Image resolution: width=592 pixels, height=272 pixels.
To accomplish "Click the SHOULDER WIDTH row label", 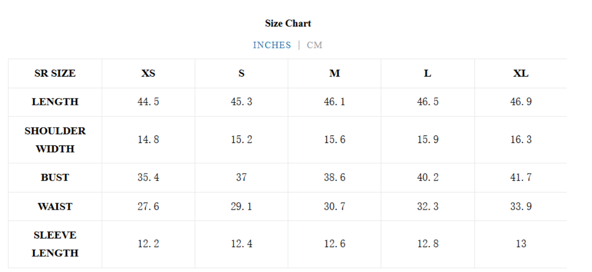I will pyautogui.click(x=55, y=140).
